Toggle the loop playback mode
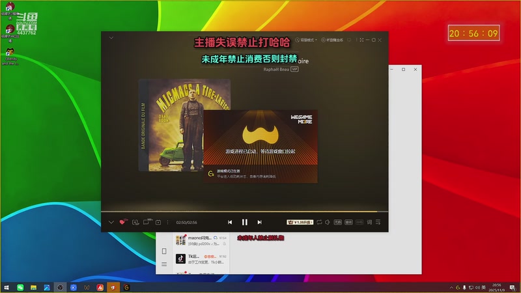The width and height of the screenshot is (521, 293). click(x=319, y=222)
